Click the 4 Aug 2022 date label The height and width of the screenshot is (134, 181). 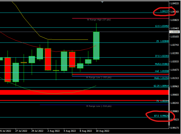(x=70, y=131)
